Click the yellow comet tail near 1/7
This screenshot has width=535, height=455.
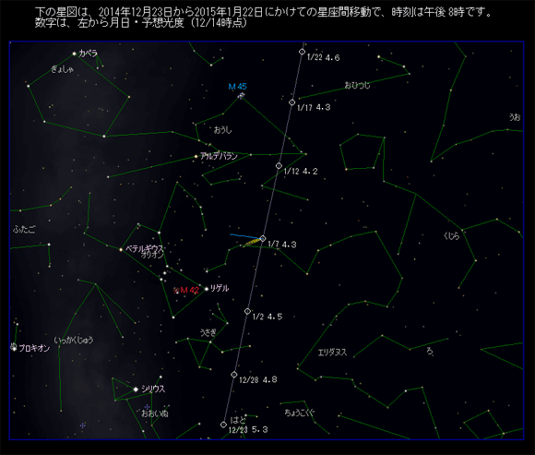click(x=252, y=243)
